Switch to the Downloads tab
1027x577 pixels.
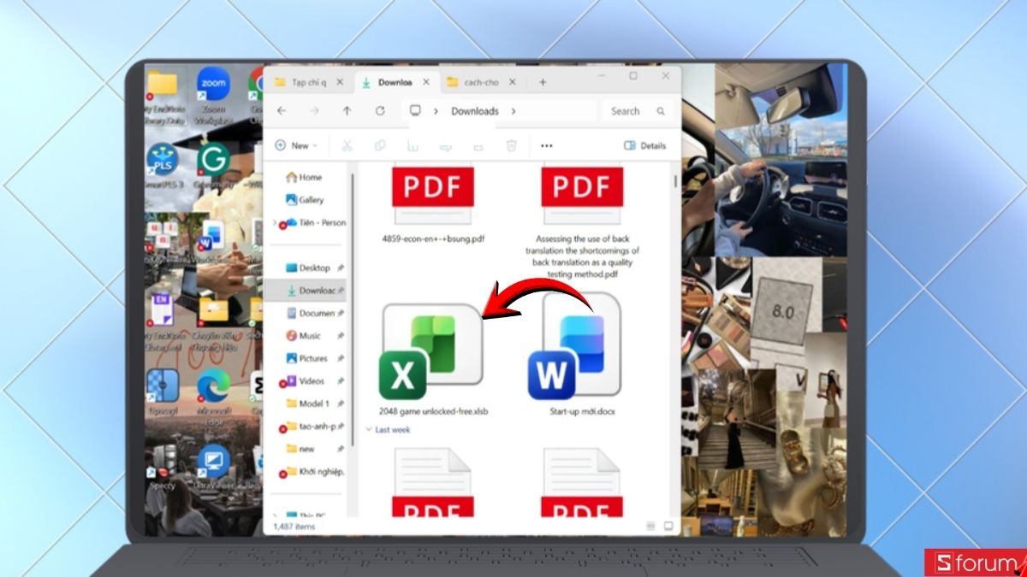click(395, 82)
